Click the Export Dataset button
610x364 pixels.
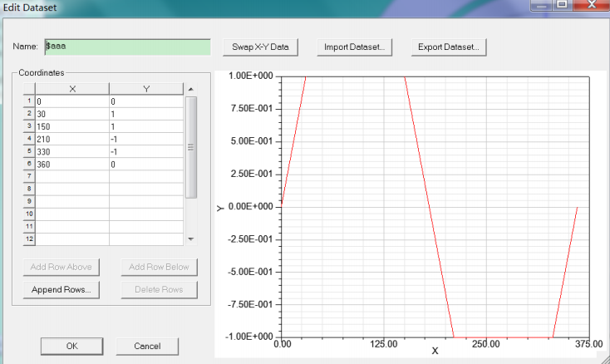[449, 47]
